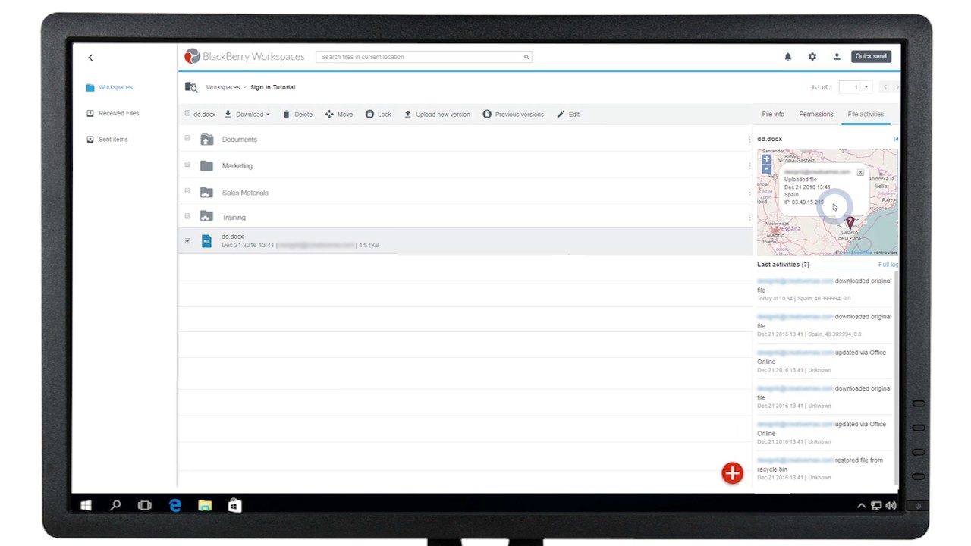Open the Marketing folder name

pos(237,166)
